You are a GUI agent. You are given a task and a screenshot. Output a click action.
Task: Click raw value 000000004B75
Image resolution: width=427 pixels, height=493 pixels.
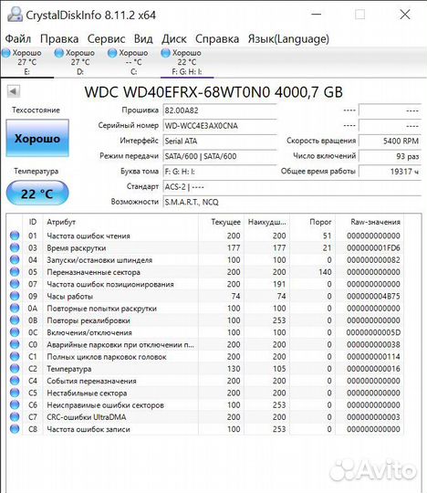pos(373,296)
